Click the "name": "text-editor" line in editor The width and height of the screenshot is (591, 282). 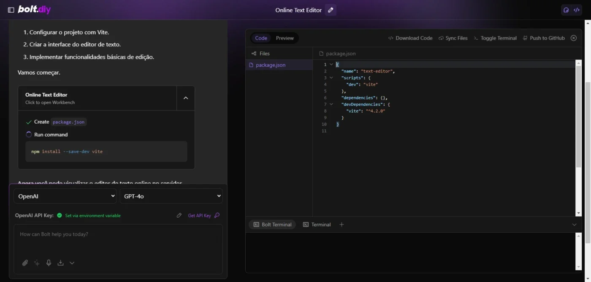pyautogui.click(x=368, y=71)
